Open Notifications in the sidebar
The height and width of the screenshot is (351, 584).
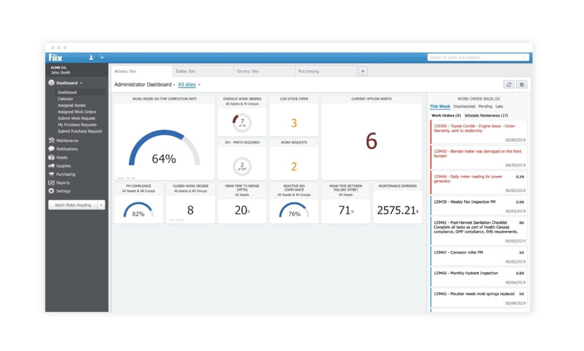tap(67, 149)
